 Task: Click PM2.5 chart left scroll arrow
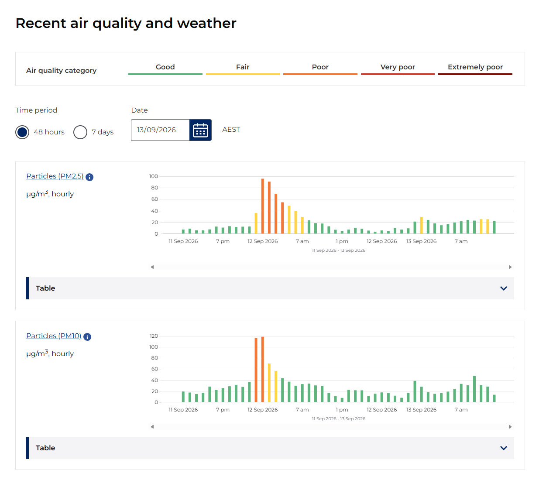coord(152,267)
